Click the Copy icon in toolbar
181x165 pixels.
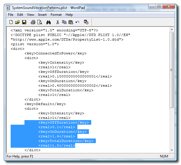click(x=64, y=22)
